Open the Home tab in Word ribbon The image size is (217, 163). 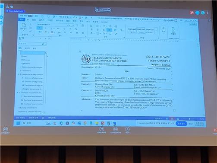pyautogui.click(x=28, y=20)
